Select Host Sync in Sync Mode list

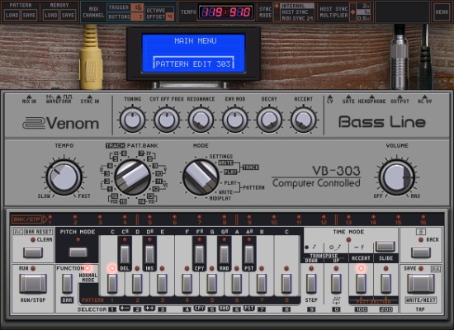tap(293, 12)
